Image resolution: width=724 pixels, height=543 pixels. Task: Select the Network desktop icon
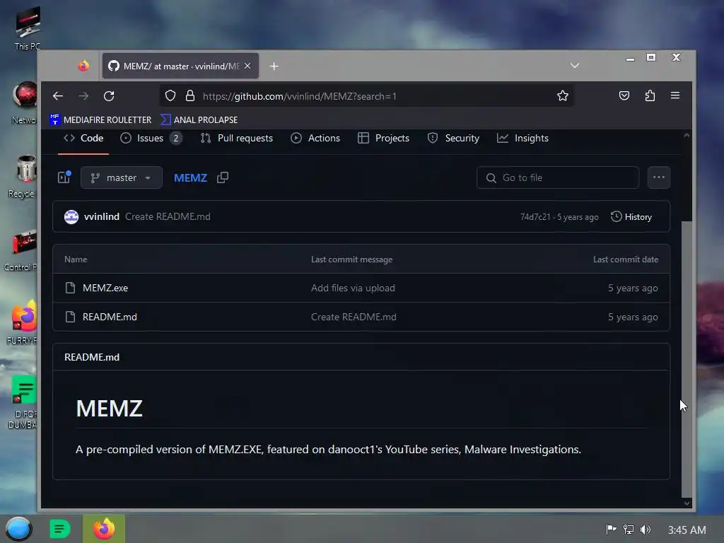tap(24, 103)
